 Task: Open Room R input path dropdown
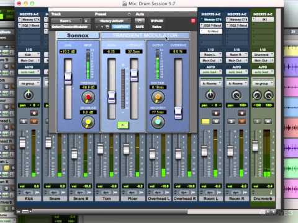coord(237,55)
